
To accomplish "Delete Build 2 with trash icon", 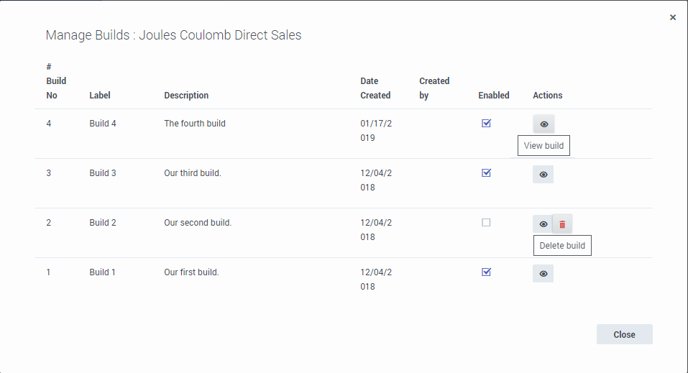I will [562, 224].
